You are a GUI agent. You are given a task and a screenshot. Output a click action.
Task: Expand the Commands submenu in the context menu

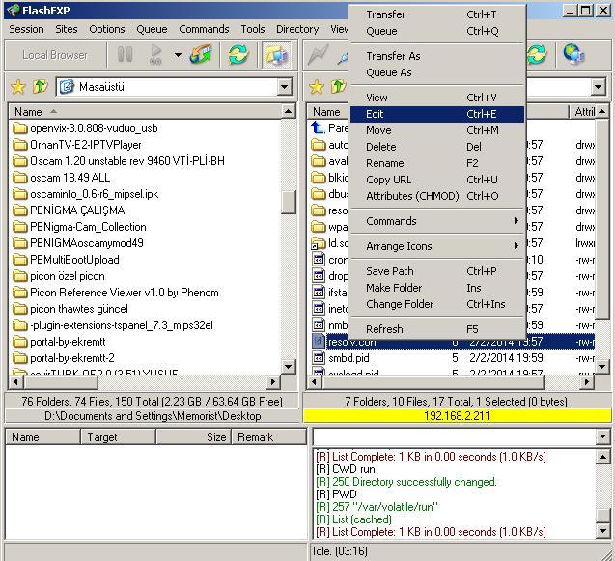[x=437, y=221]
